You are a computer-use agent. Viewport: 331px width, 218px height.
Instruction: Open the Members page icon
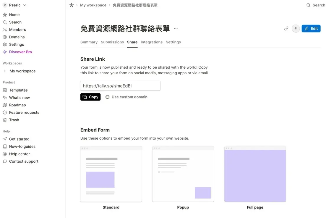pyautogui.click(x=5, y=30)
